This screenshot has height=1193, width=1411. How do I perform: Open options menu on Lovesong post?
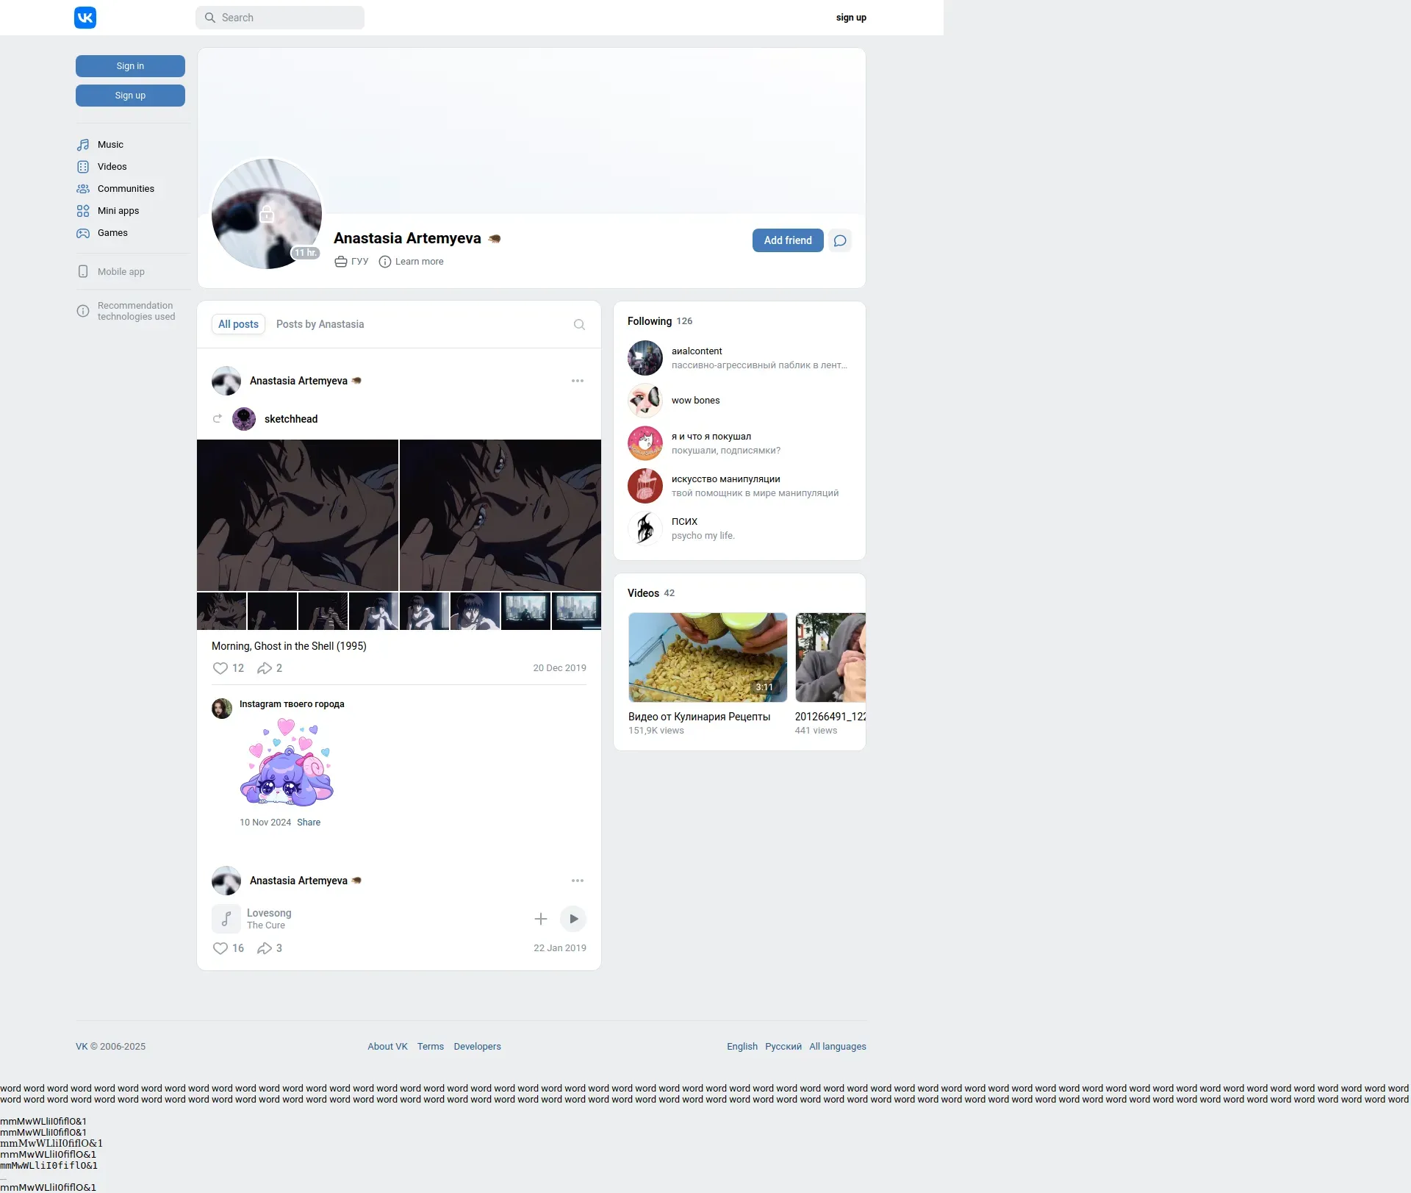[578, 881]
